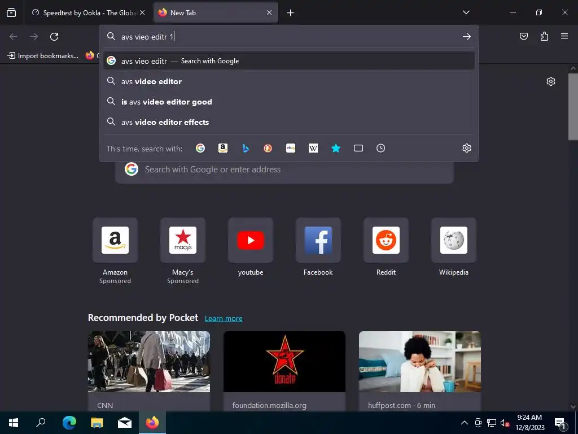Open the Windows Start menu
578x434 pixels.
(x=14, y=423)
